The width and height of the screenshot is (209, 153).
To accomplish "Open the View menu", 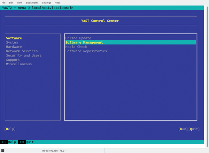I will pyautogui.click(x=20, y=3).
